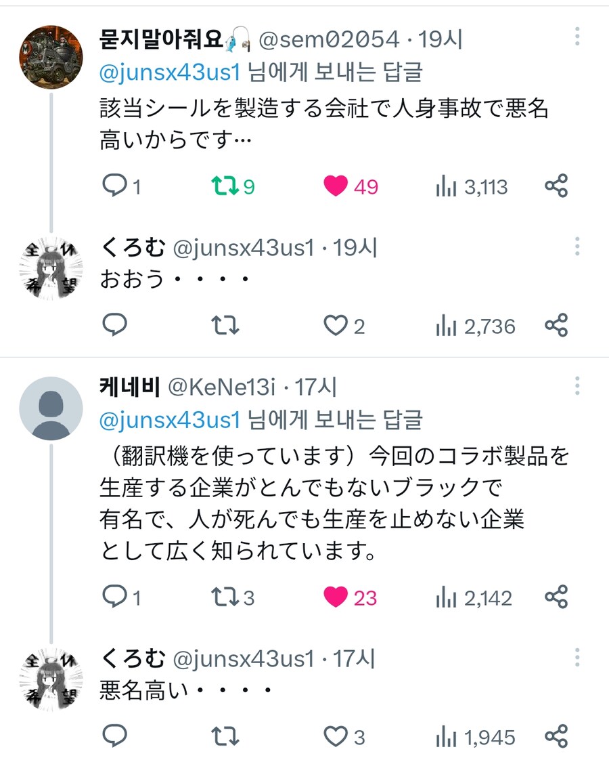Image resolution: width=609 pixels, height=764 pixels.
Task: Reply to the 문지말아줘요 tweet
Action: (x=114, y=186)
